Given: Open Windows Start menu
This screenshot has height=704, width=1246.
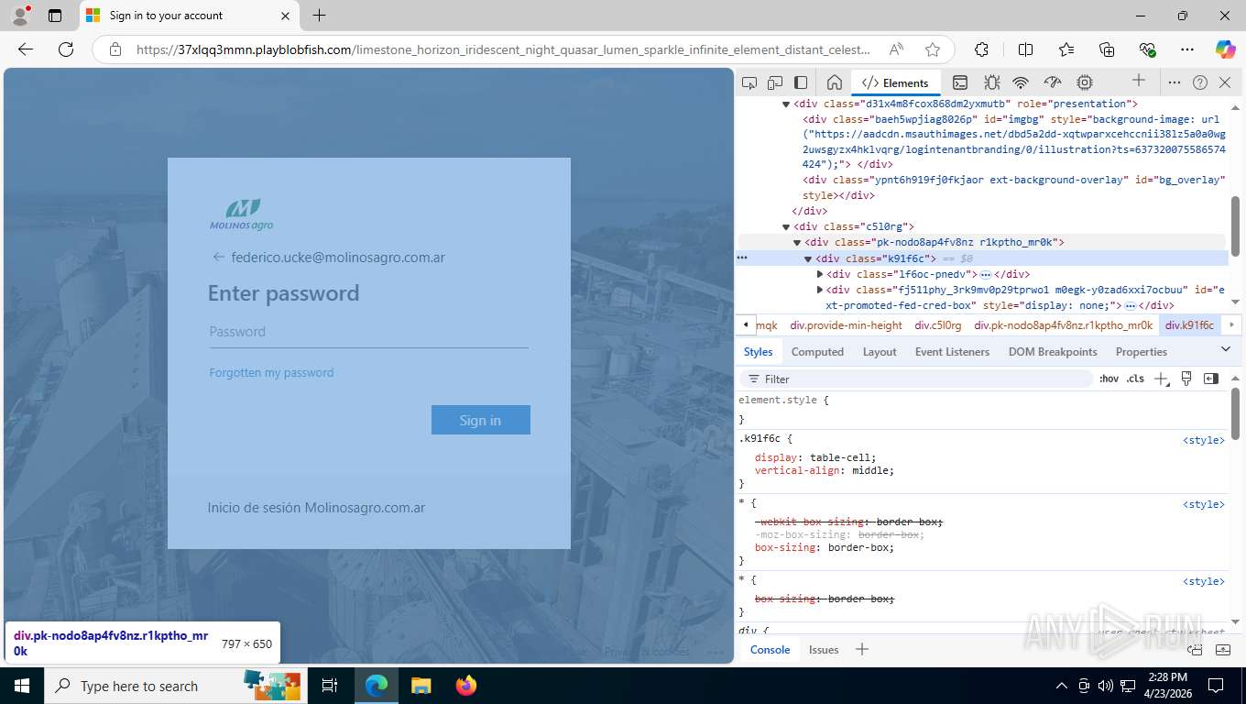Looking at the screenshot, I should [22, 686].
